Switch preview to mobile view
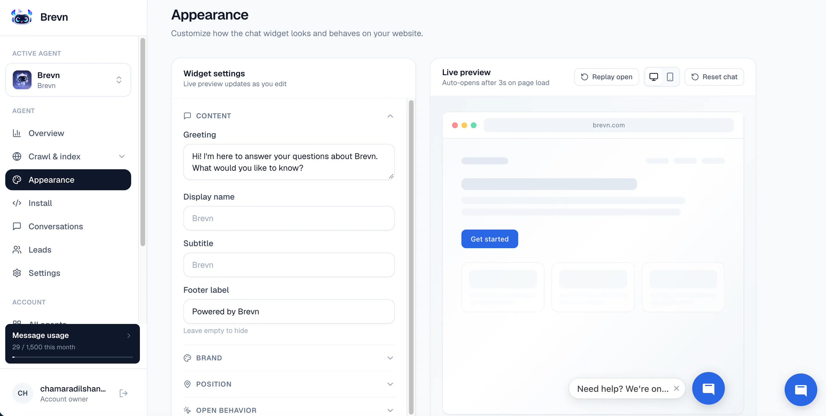 point(670,77)
